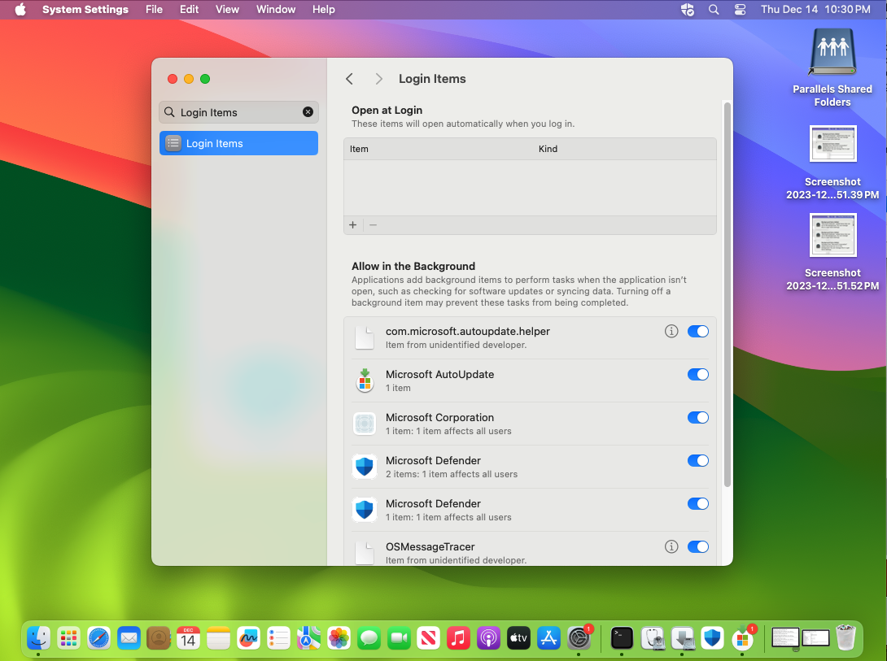
Task: Disable OSMessageTracer background item
Action: click(x=697, y=546)
